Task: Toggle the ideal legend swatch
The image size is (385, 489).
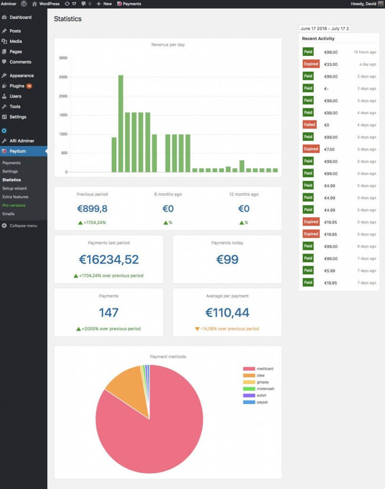Action: point(249,376)
